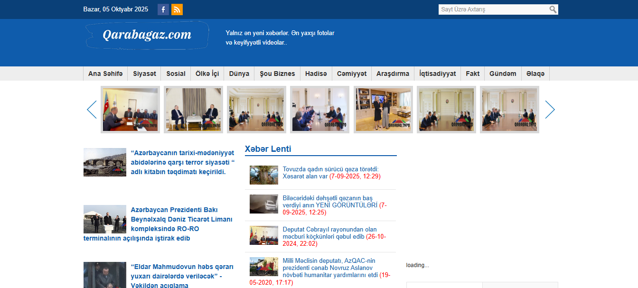Click the Qarabagaz.com site logo

coord(147,35)
